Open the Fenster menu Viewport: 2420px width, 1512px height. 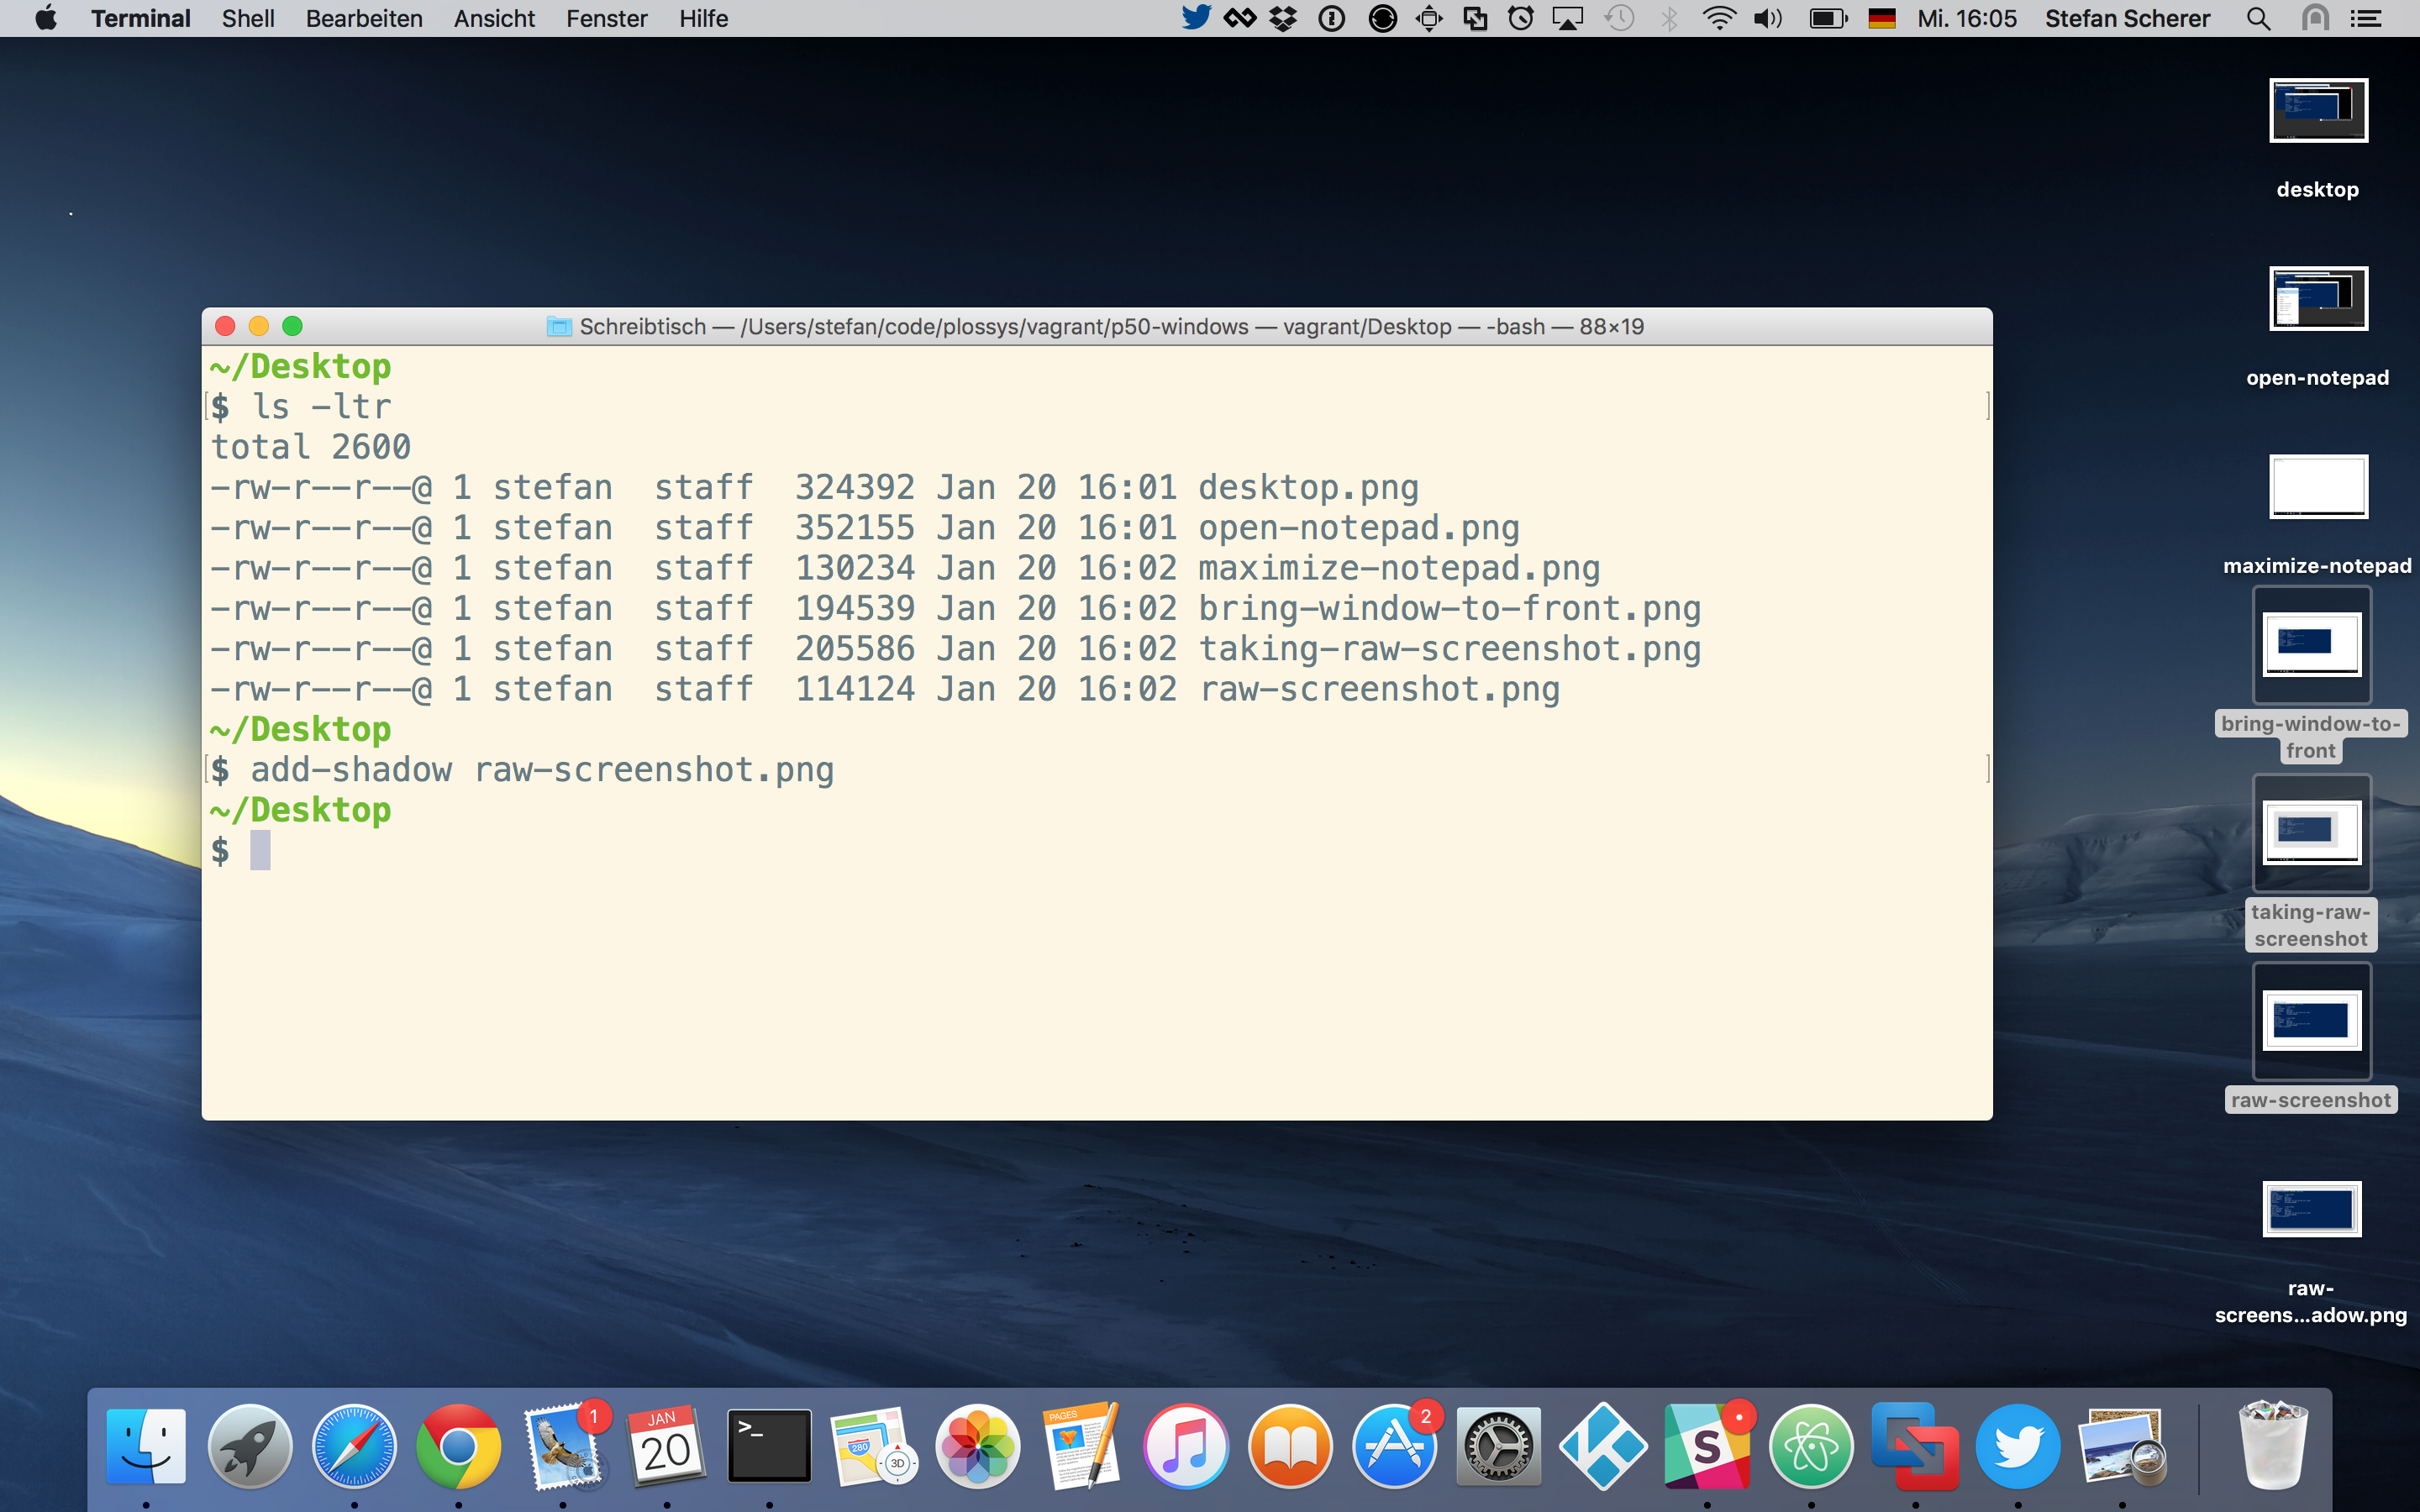click(607, 18)
